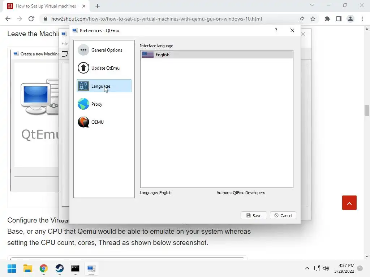
Task: Open Chrome extensions puzzle icon
Action: pos(327,19)
